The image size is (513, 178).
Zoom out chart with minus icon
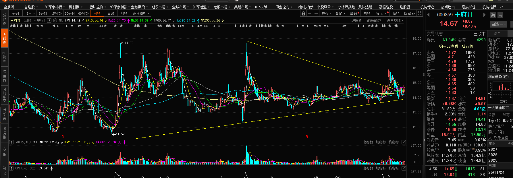[x=316, y=13]
